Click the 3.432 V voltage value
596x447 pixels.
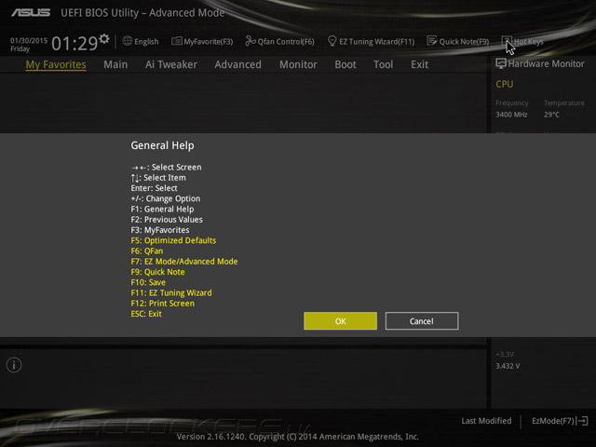508,366
